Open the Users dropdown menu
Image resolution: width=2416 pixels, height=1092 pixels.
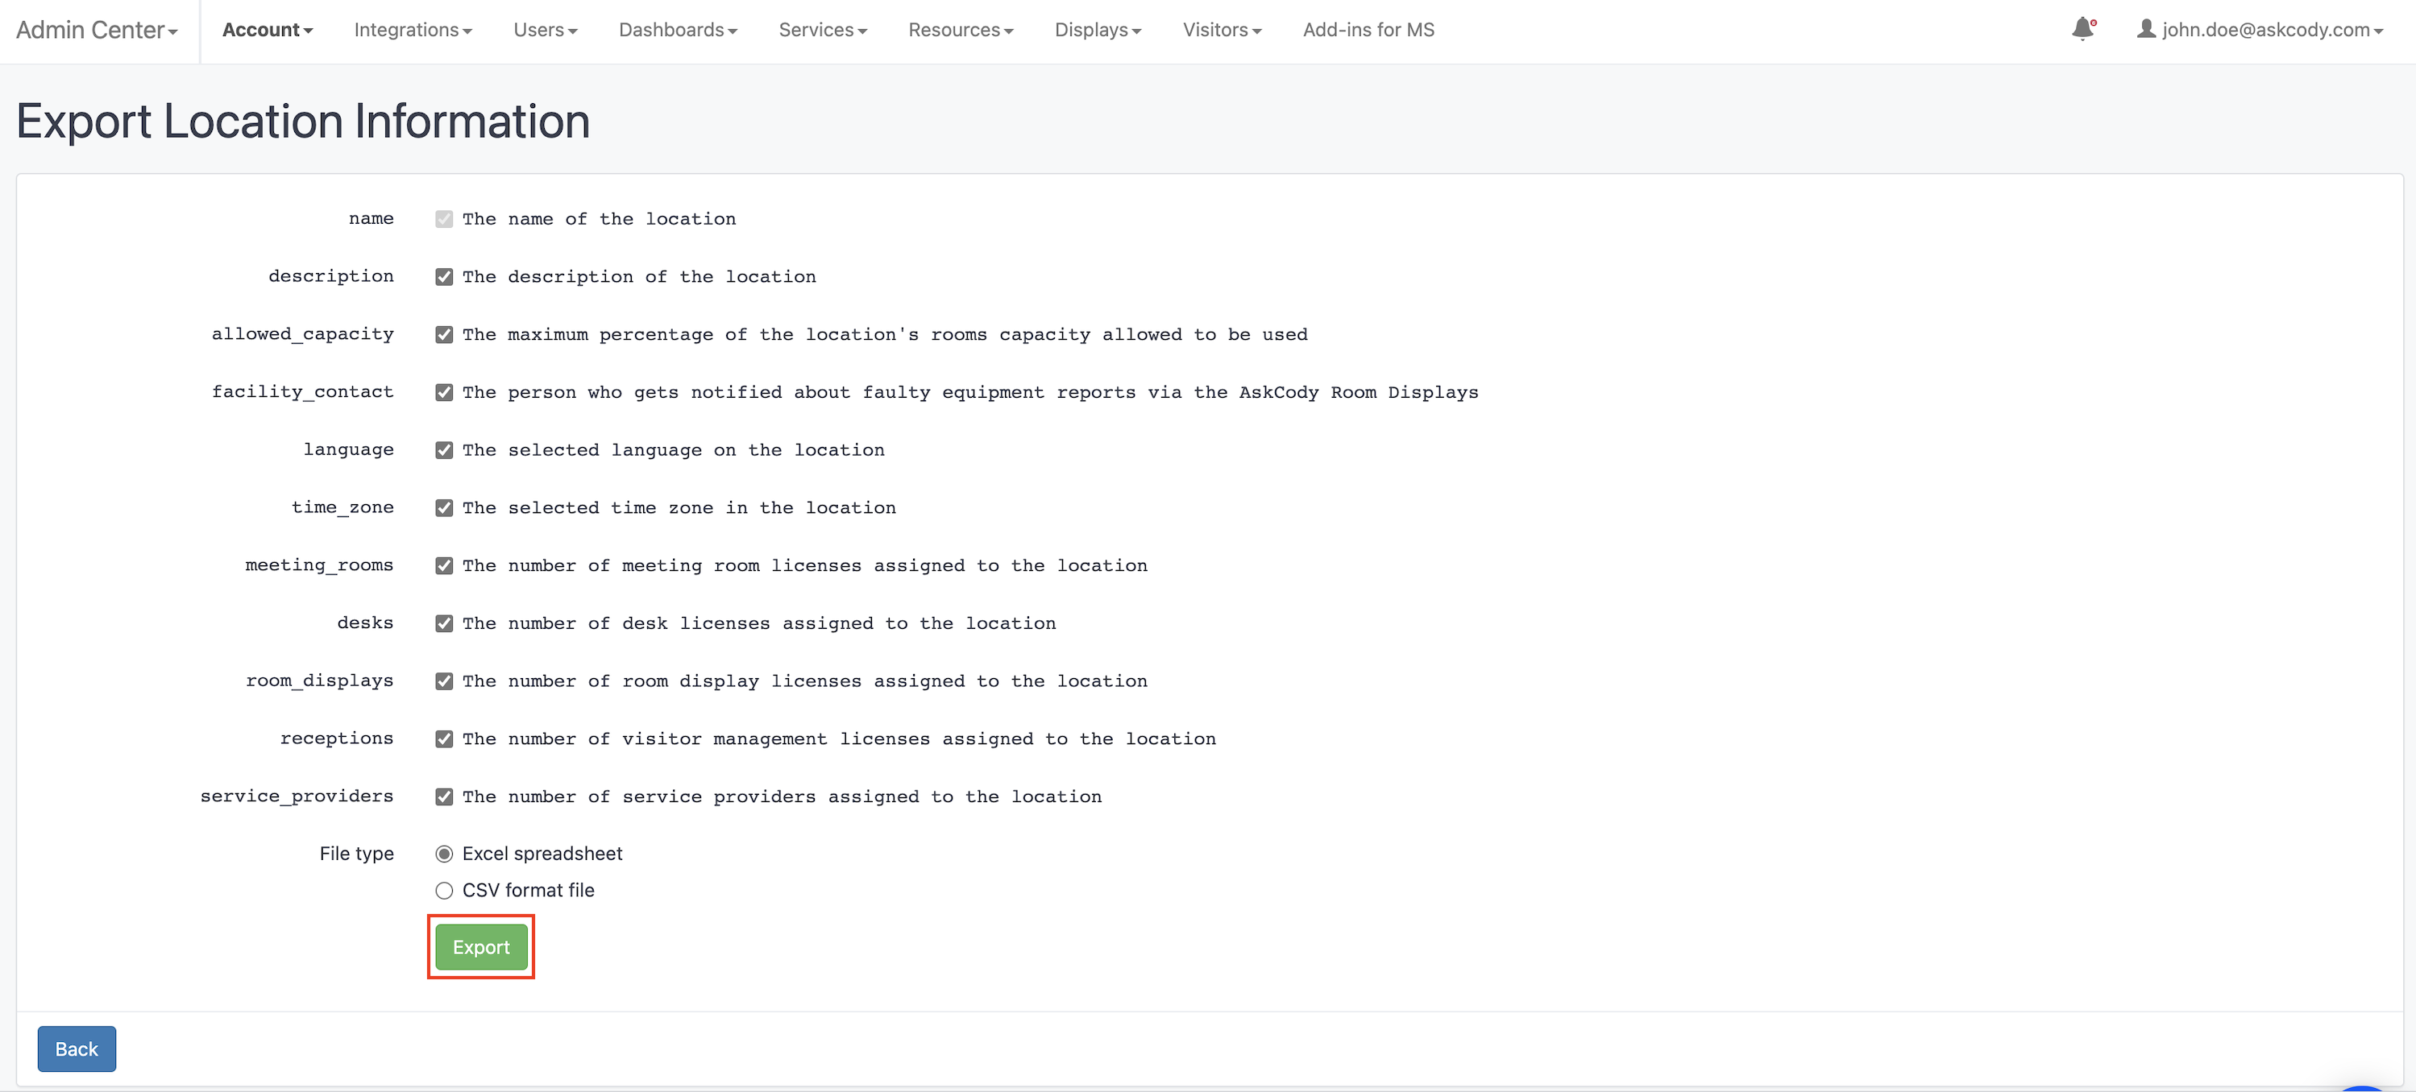pos(545,29)
